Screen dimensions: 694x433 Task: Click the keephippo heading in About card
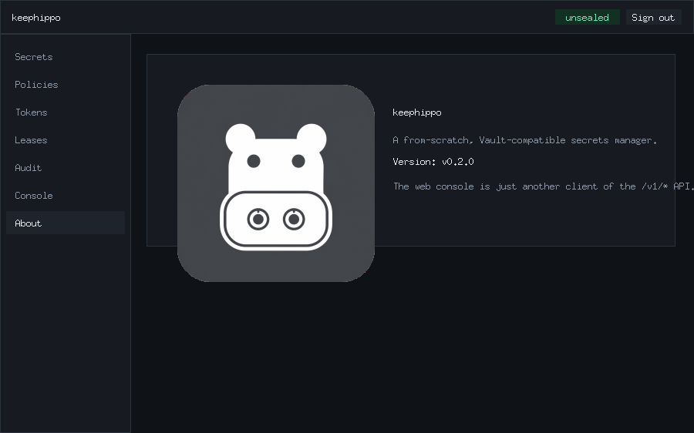[417, 112]
